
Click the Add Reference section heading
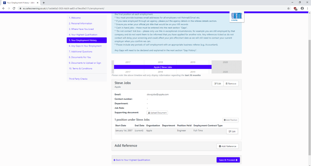tap(126, 146)
